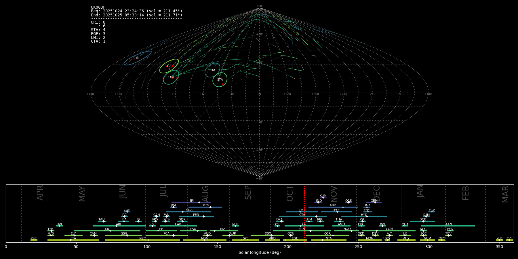Click the LMI radiant label on the sky map
This screenshot has width=518, height=259.
tap(137, 58)
